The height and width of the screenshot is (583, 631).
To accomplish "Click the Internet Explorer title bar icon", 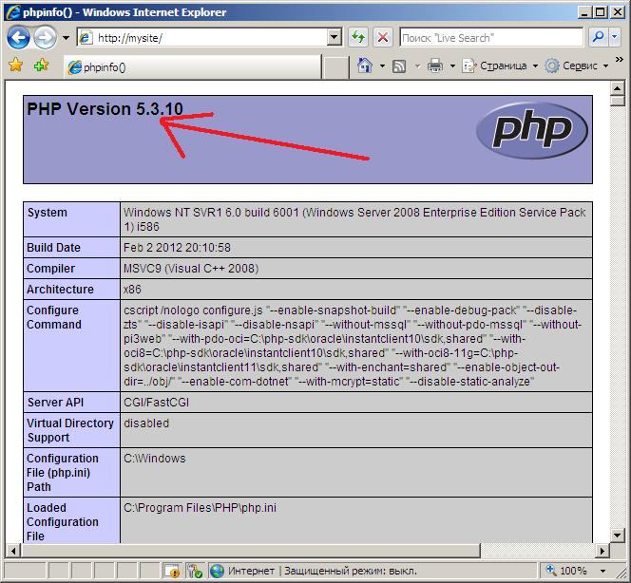I will click(13, 12).
